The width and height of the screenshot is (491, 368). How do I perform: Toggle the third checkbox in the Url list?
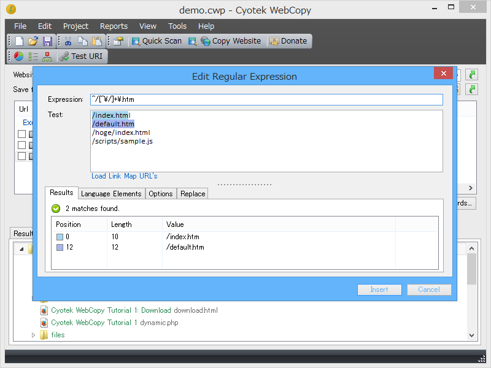21,156
